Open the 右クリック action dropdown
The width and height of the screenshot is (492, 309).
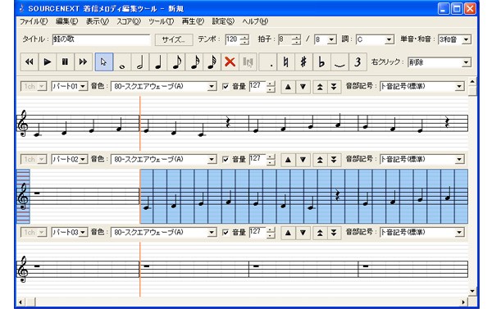click(467, 62)
